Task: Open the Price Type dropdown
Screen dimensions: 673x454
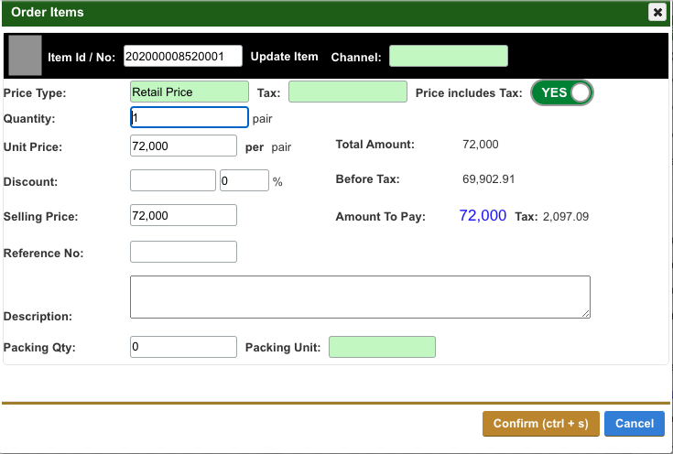Action: pos(189,92)
